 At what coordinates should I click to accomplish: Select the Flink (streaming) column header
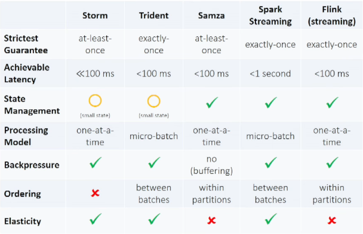[332, 16]
